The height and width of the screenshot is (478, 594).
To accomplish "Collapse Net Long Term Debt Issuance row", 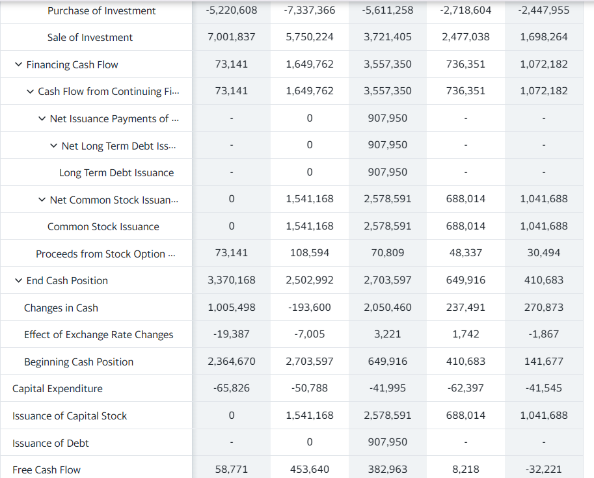I will (x=53, y=145).
